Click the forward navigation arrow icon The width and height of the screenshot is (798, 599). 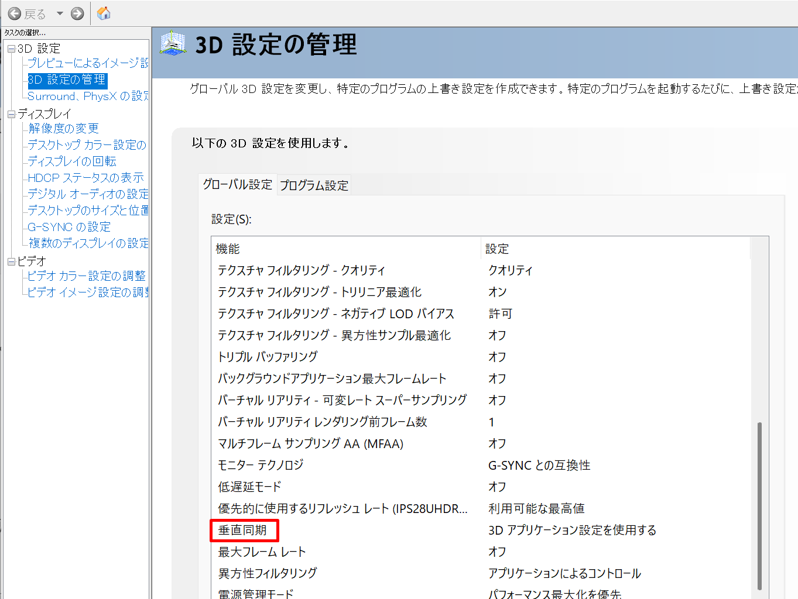[77, 13]
